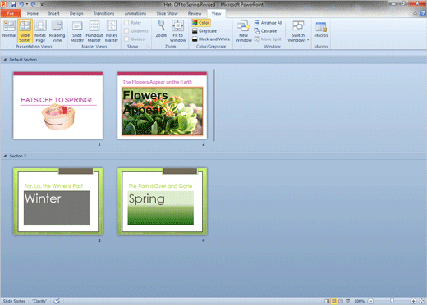Click the Section 2 header name
The height and width of the screenshot is (305, 427).
coord(18,156)
